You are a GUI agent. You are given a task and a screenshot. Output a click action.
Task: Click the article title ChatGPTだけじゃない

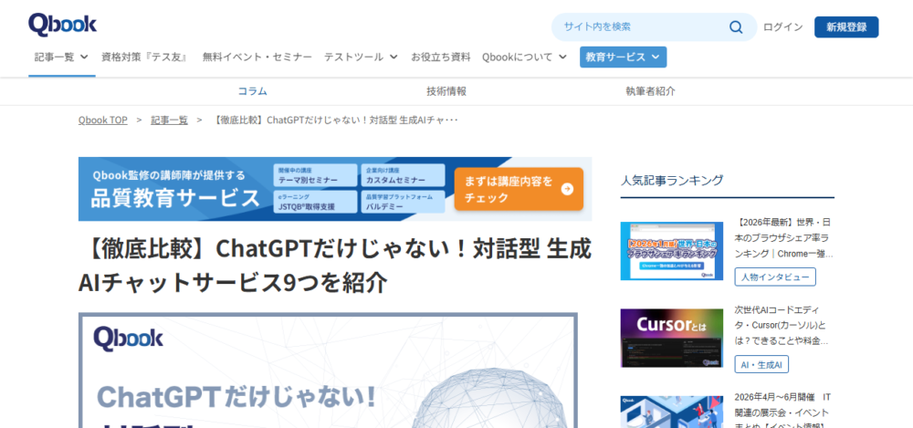pos(335,266)
